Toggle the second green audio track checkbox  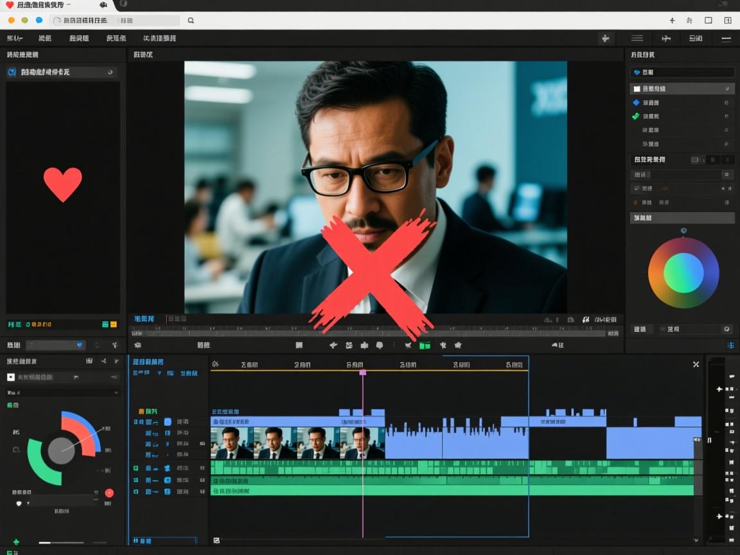(x=136, y=480)
